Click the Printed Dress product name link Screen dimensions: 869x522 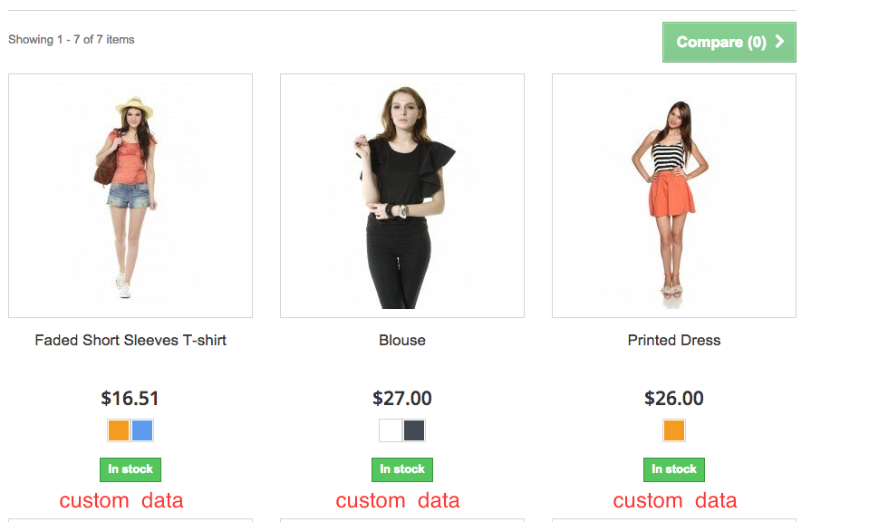[x=674, y=341]
